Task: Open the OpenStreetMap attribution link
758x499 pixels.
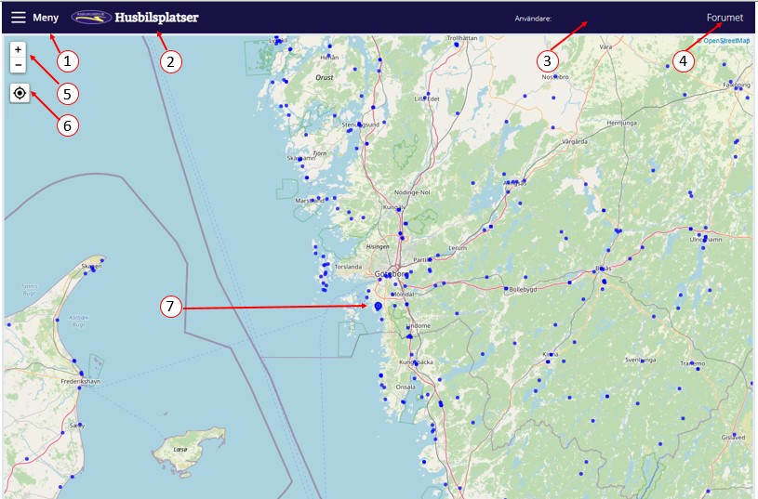Action: pos(726,41)
